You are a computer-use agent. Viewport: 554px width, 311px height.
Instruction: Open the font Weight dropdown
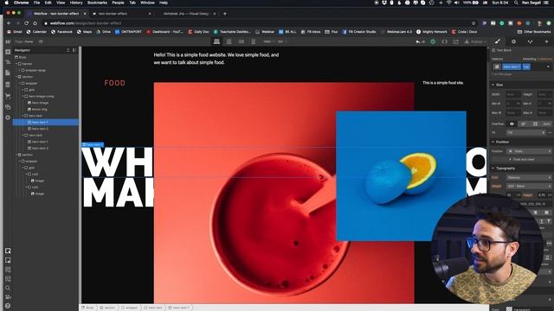coord(529,186)
